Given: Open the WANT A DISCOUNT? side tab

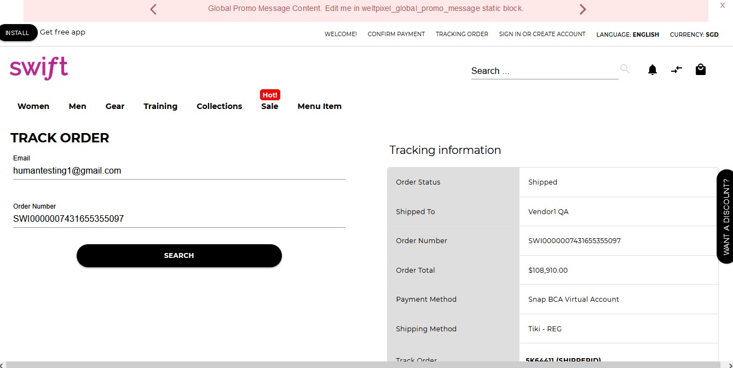Looking at the screenshot, I should point(725,215).
